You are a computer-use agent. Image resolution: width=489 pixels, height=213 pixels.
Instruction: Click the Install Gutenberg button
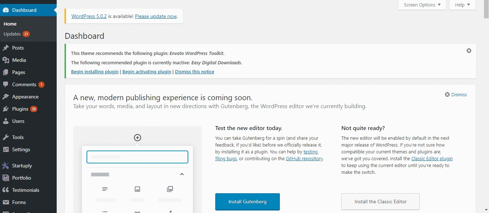pos(248,202)
